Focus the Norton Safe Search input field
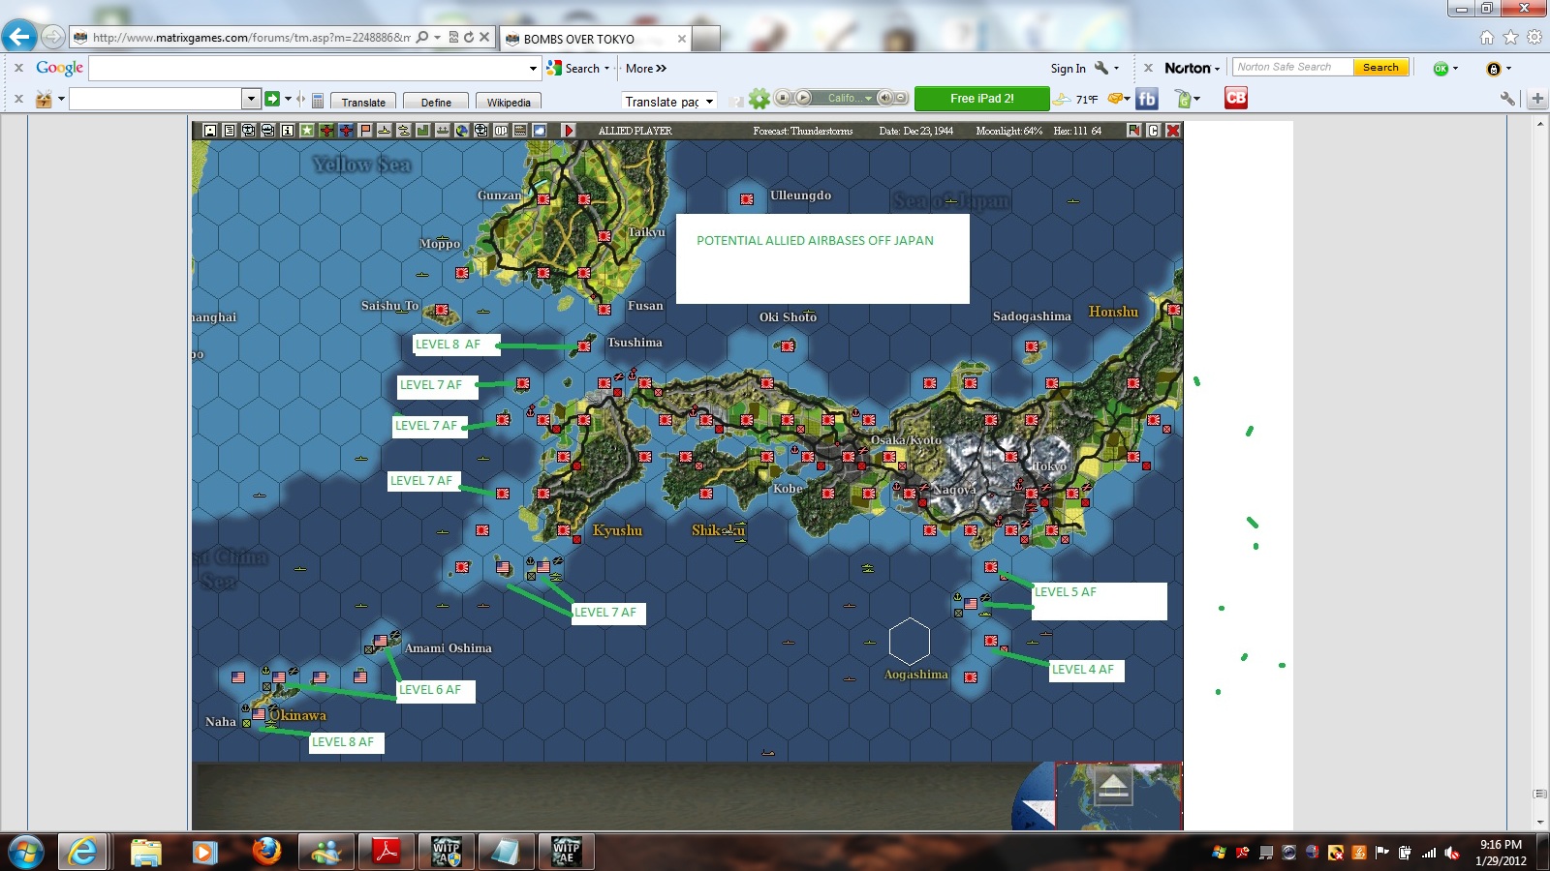This screenshot has height=871, width=1550. (x=1293, y=67)
